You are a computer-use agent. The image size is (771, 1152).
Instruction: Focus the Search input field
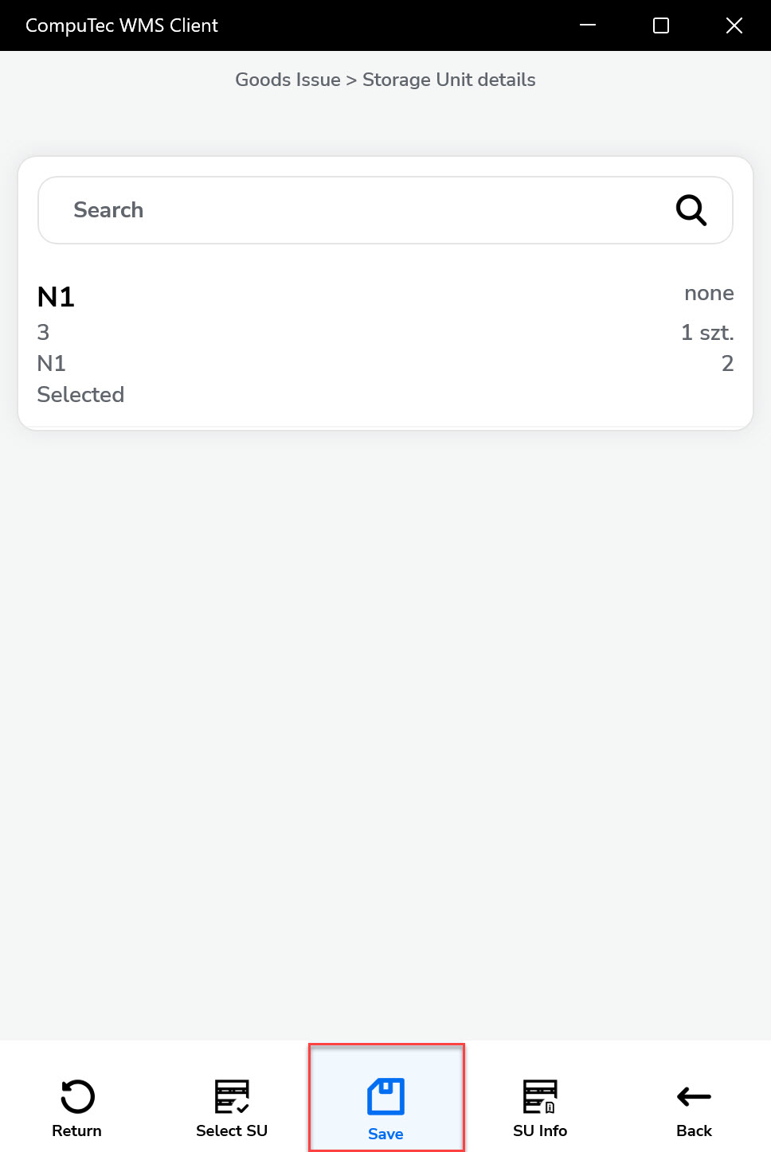point(358,210)
